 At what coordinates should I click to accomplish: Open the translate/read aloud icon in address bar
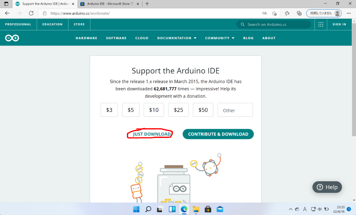[264, 13]
